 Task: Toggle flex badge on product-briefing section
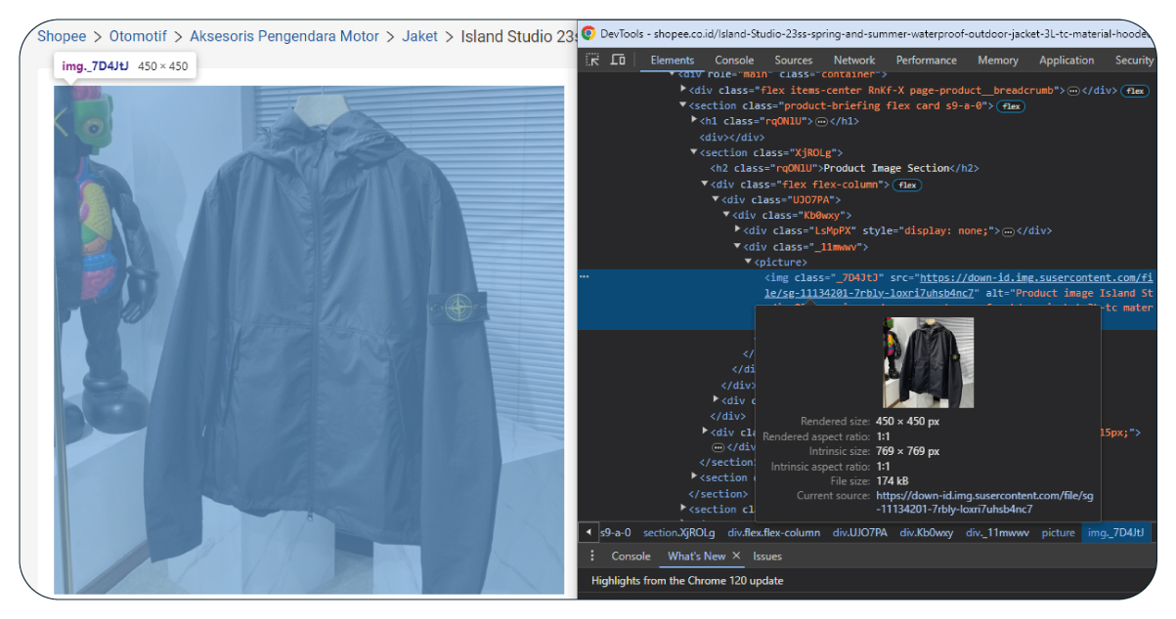pyautogui.click(x=1010, y=106)
